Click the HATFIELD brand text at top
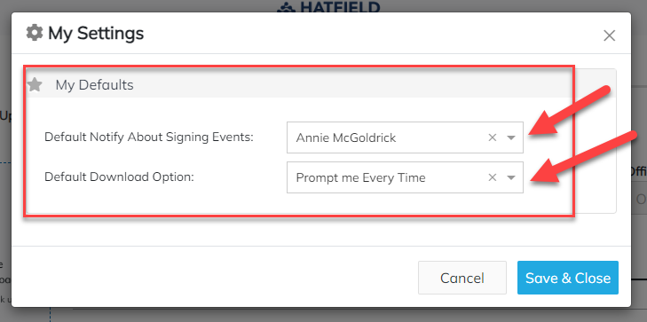 click(x=341, y=6)
